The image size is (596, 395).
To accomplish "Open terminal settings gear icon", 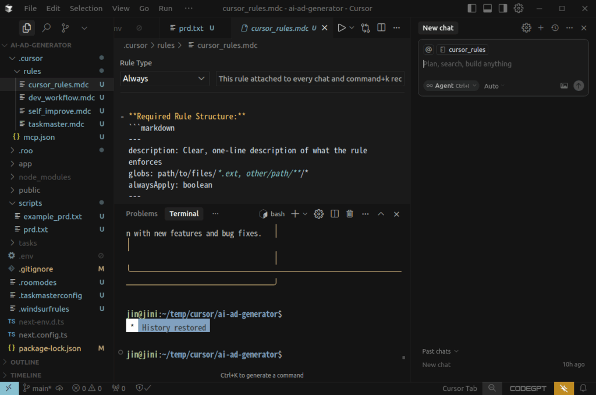I will (318, 214).
